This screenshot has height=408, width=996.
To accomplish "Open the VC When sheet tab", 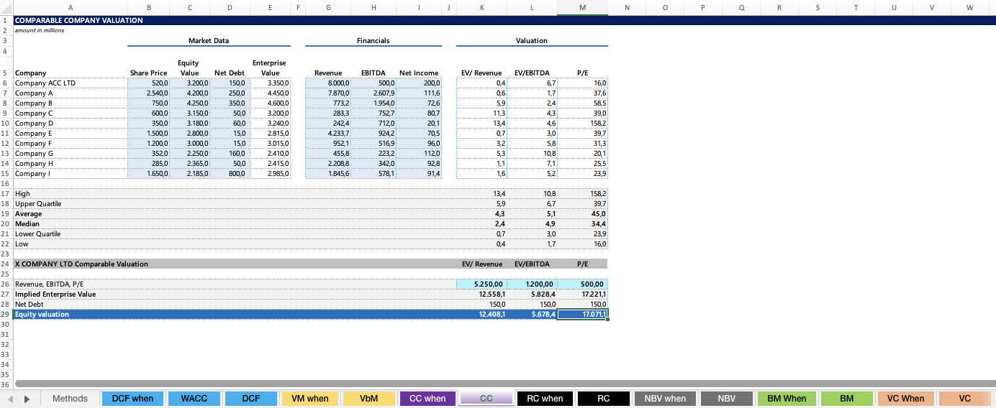I will coord(906,399).
